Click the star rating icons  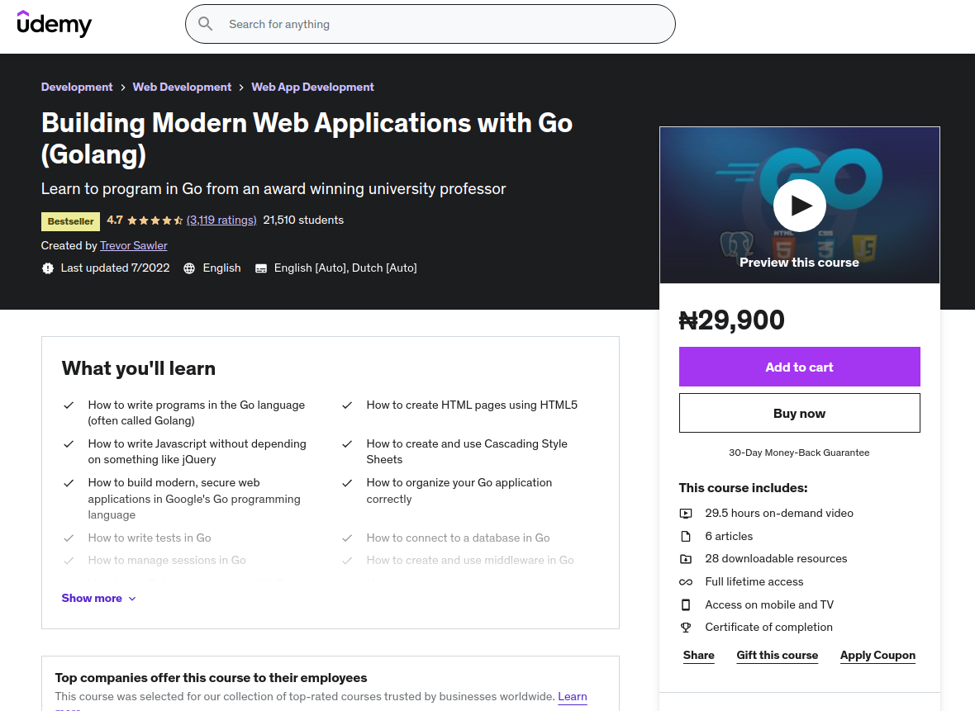coord(155,220)
